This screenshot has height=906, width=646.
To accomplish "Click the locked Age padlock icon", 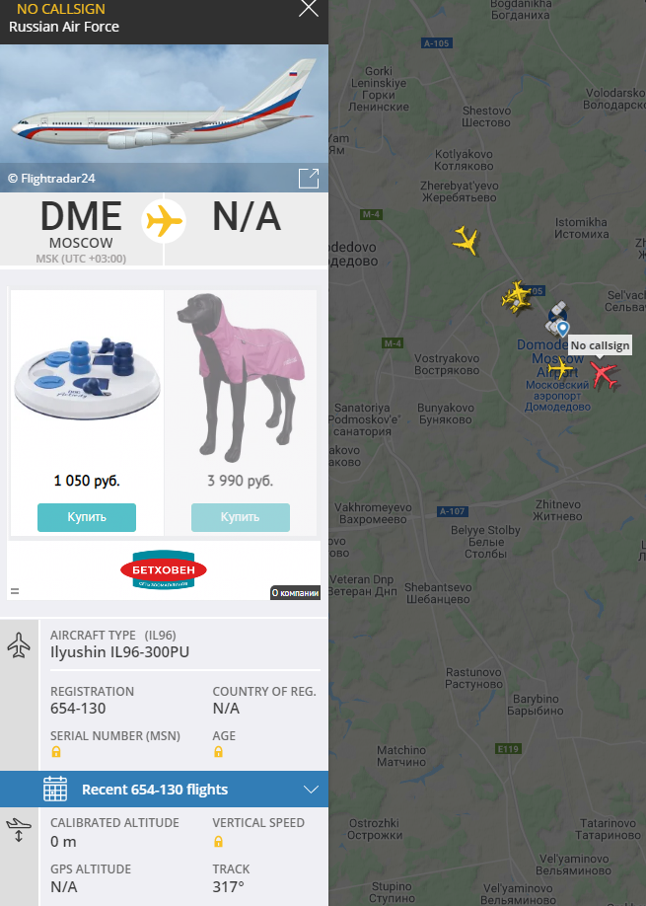I will pos(218,752).
